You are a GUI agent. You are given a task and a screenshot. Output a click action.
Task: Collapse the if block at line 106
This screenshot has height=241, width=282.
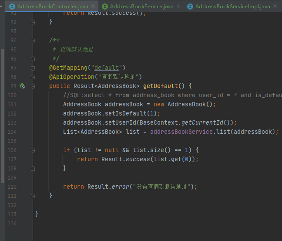(x=33, y=150)
